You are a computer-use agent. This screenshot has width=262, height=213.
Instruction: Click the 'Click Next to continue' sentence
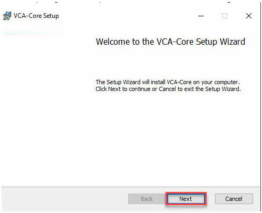click(x=168, y=89)
